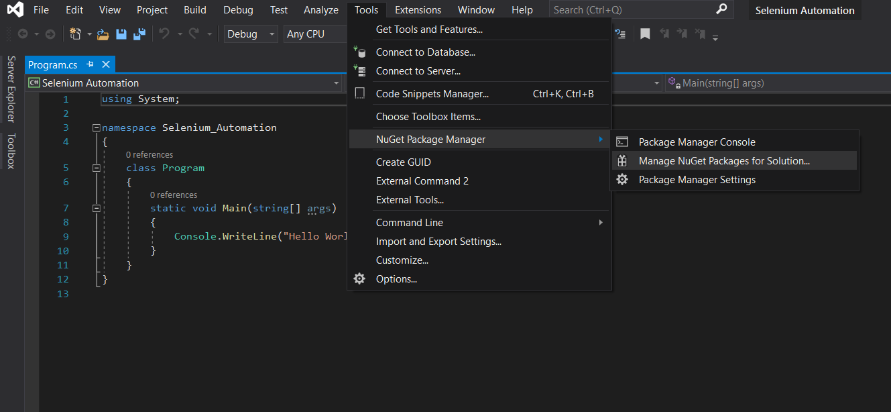Pin the Program.cs tab open

click(91, 64)
